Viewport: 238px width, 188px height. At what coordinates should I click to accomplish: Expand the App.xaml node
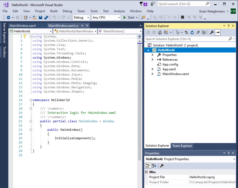[x=153, y=69]
